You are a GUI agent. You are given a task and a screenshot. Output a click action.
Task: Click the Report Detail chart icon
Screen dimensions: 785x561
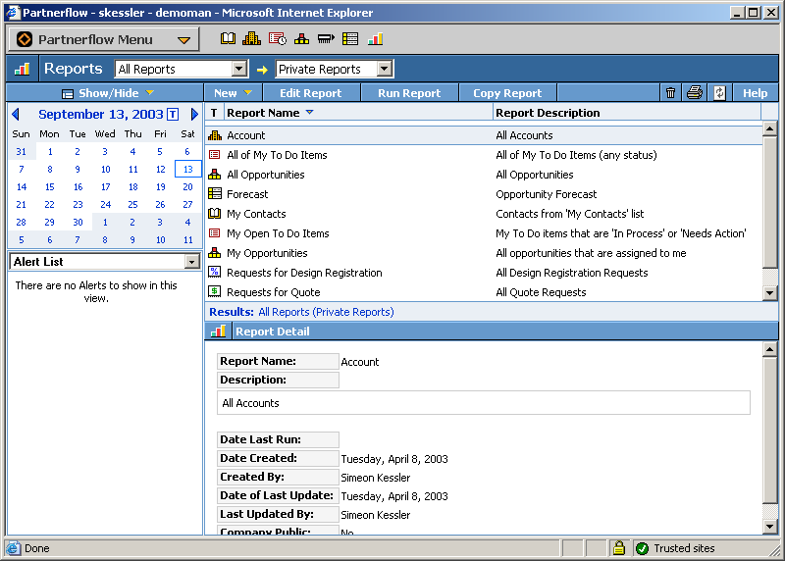point(218,331)
